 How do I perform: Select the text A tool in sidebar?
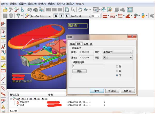3,46
